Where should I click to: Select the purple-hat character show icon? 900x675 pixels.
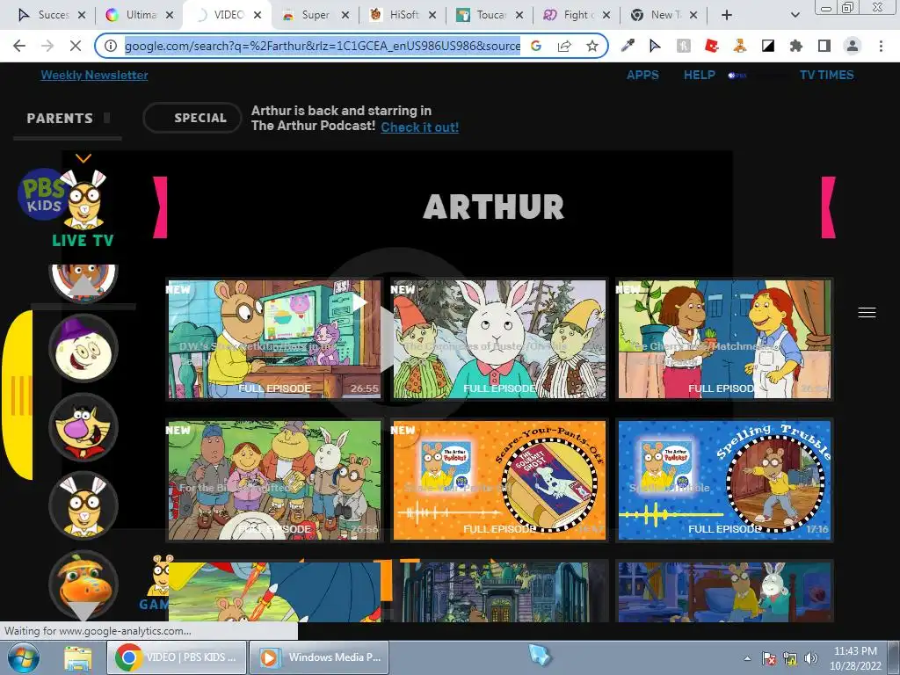click(x=83, y=348)
